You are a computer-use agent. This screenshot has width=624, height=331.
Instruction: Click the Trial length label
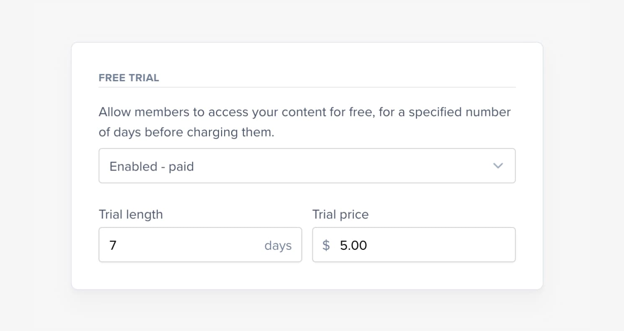click(130, 214)
